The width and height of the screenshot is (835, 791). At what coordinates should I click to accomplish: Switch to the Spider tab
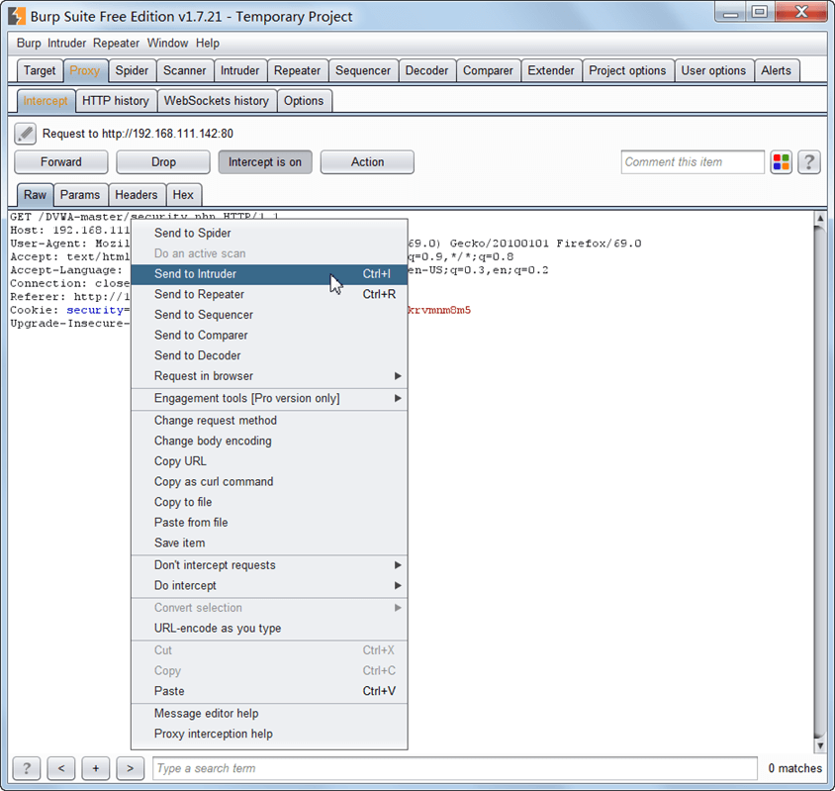click(132, 70)
